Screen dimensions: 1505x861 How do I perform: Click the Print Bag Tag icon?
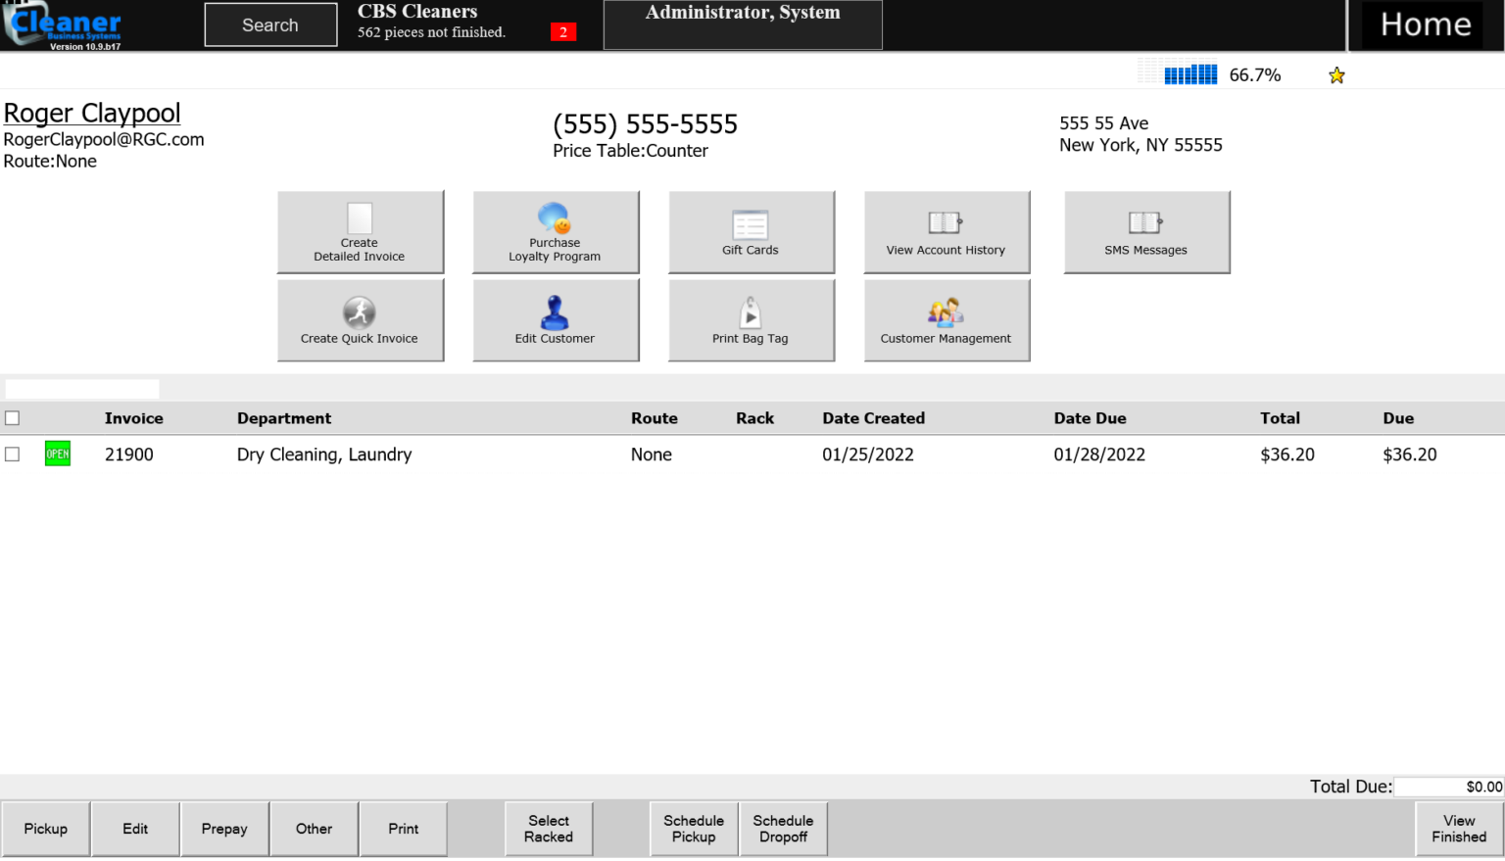pos(751,313)
